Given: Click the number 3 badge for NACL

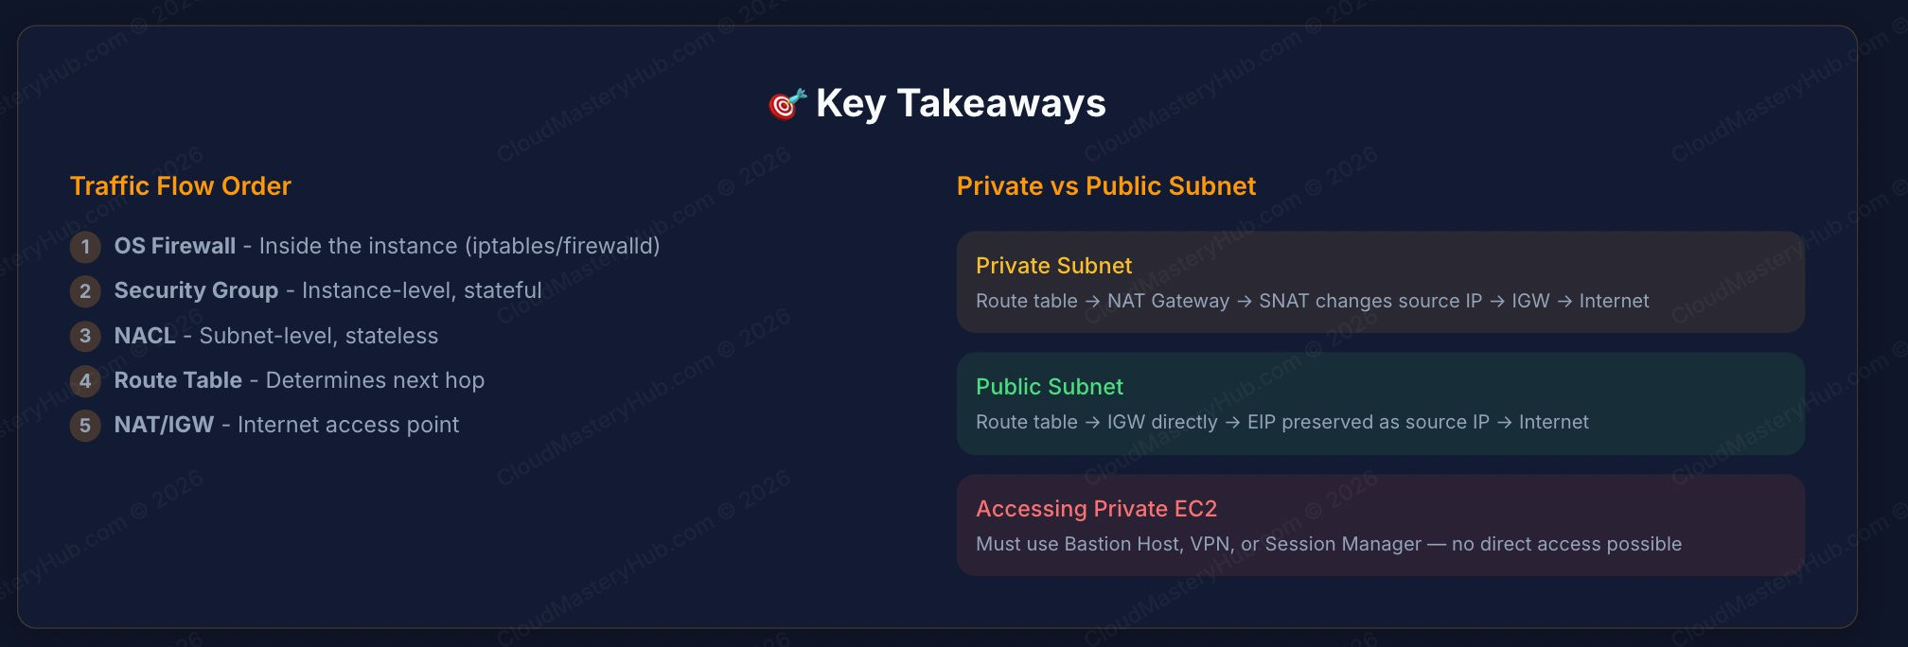Looking at the screenshot, I should click(x=85, y=336).
